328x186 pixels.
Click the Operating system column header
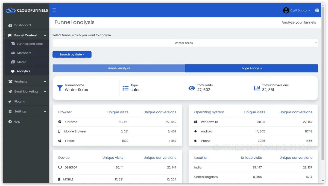209,112
